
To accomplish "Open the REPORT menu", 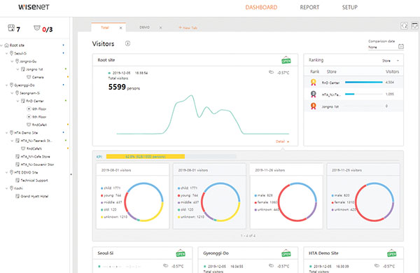I will pos(309,7).
